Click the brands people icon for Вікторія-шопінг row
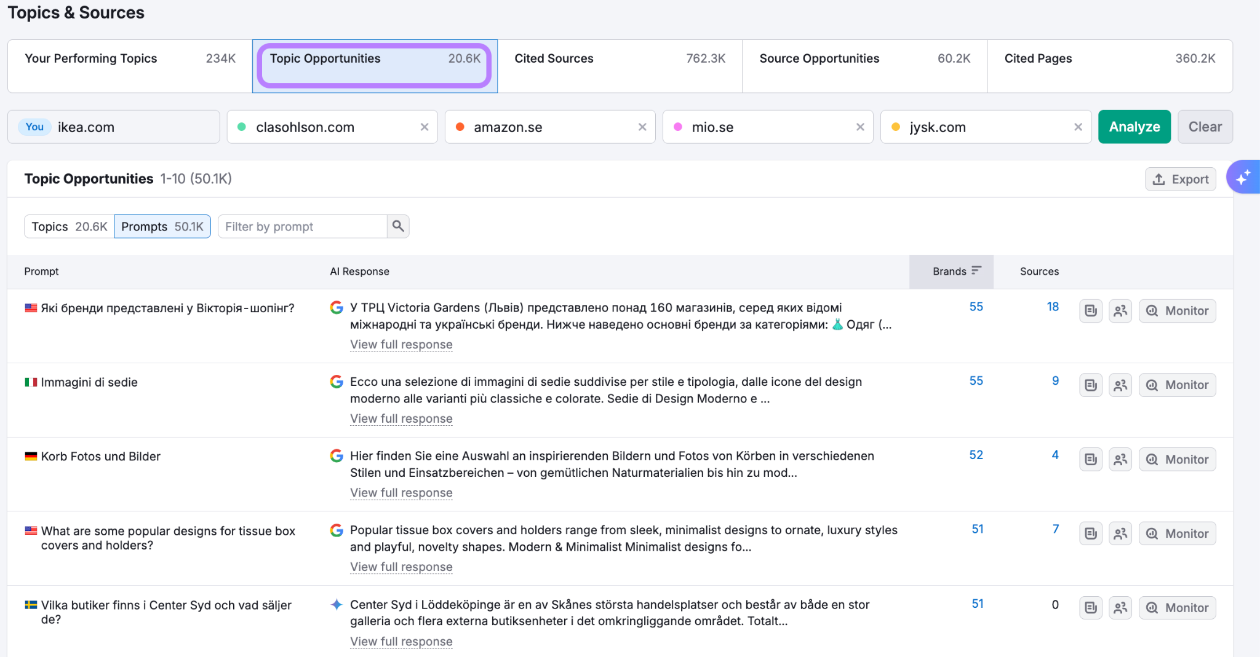Viewport: 1260px width, 657px height. (x=1120, y=311)
